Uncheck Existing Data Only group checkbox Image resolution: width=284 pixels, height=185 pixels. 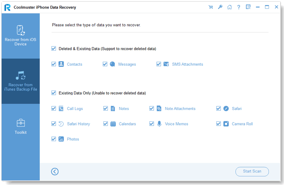(x=54, y=93)
